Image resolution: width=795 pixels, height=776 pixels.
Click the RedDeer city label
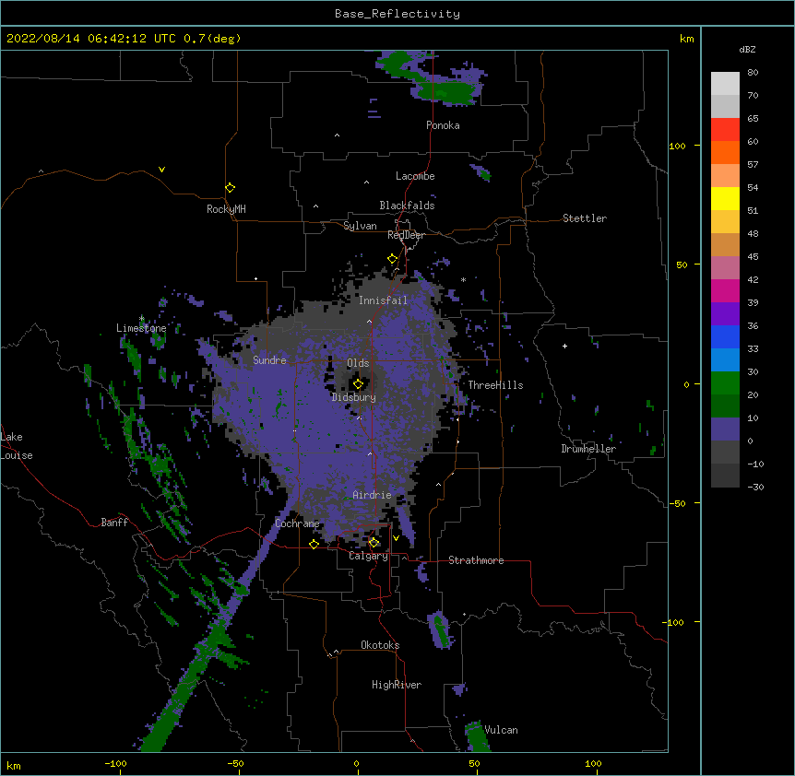(406, 235)
